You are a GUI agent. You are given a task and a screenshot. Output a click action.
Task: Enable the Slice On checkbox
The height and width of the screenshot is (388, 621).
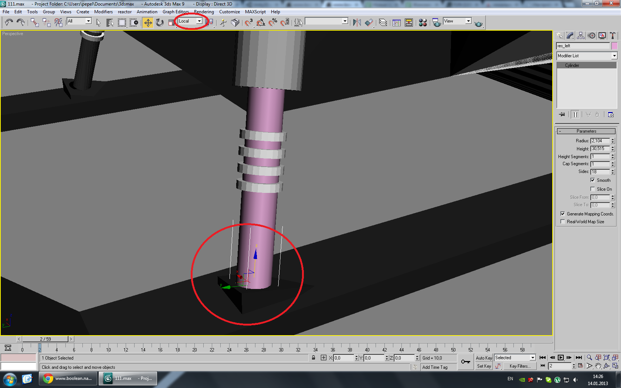coord(593,189)
